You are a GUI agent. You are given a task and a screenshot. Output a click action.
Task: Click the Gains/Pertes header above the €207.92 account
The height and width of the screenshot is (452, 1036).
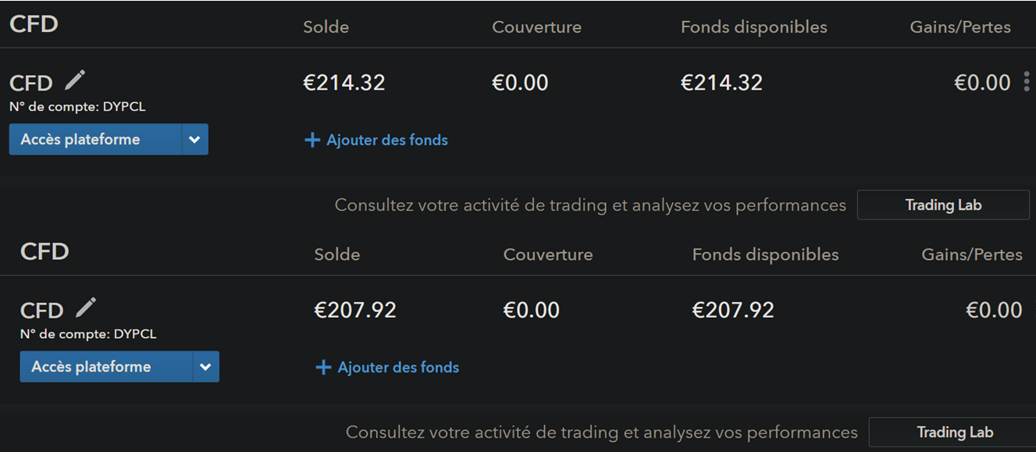(972, 254)
